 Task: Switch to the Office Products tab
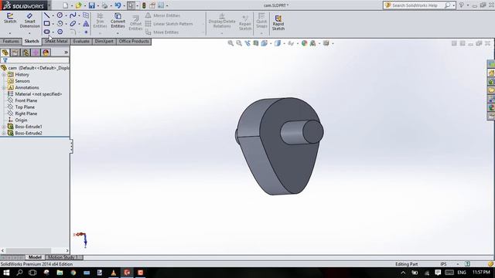[134, 41]
